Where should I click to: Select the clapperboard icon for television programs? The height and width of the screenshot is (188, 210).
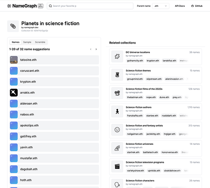[x=117, y=167]
